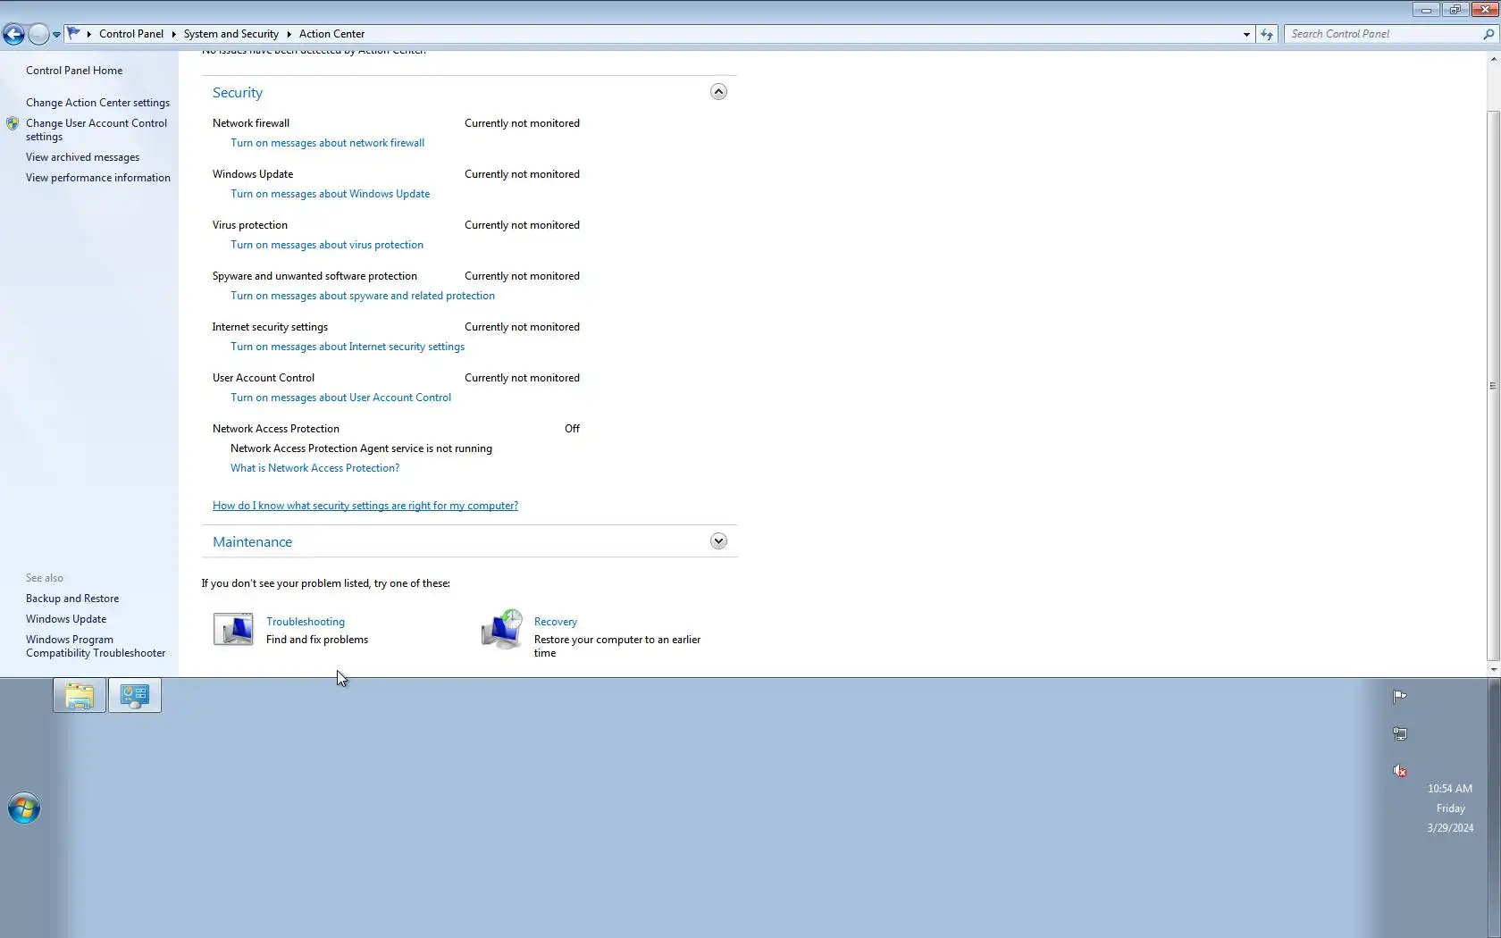
Task: Click the Control Panel taskbar button
Action: tap(135, 696)
